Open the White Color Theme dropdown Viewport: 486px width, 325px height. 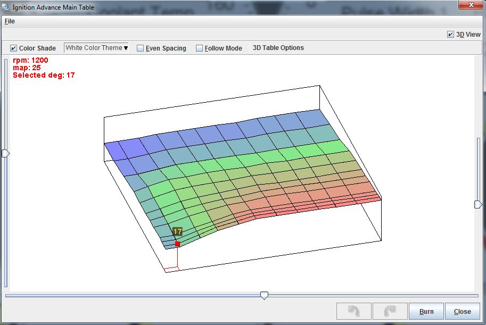click(x=96, y=48)
